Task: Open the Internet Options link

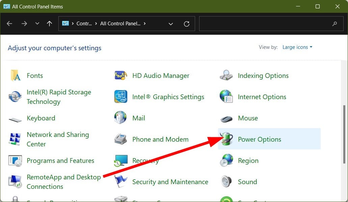Action: (262, 97)
